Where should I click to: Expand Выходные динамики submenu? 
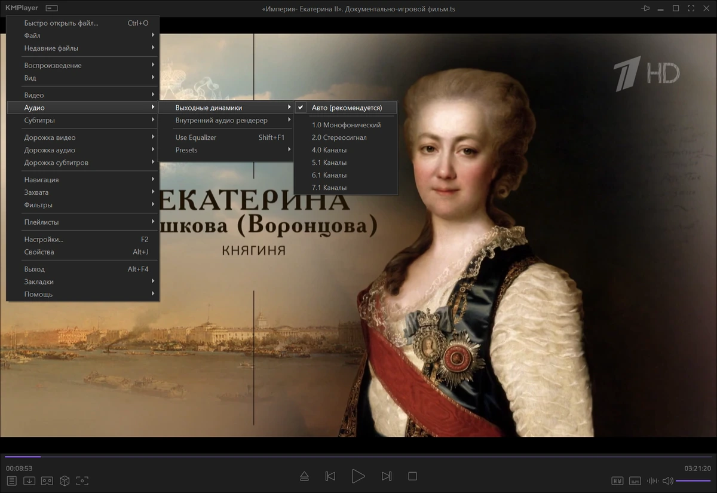click(x=226, y=108)
